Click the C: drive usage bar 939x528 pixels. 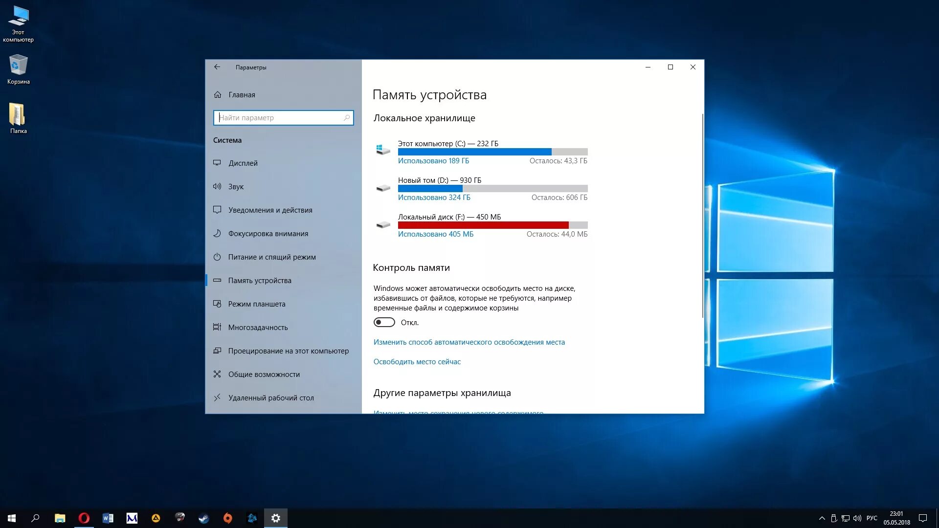(492, 152)
